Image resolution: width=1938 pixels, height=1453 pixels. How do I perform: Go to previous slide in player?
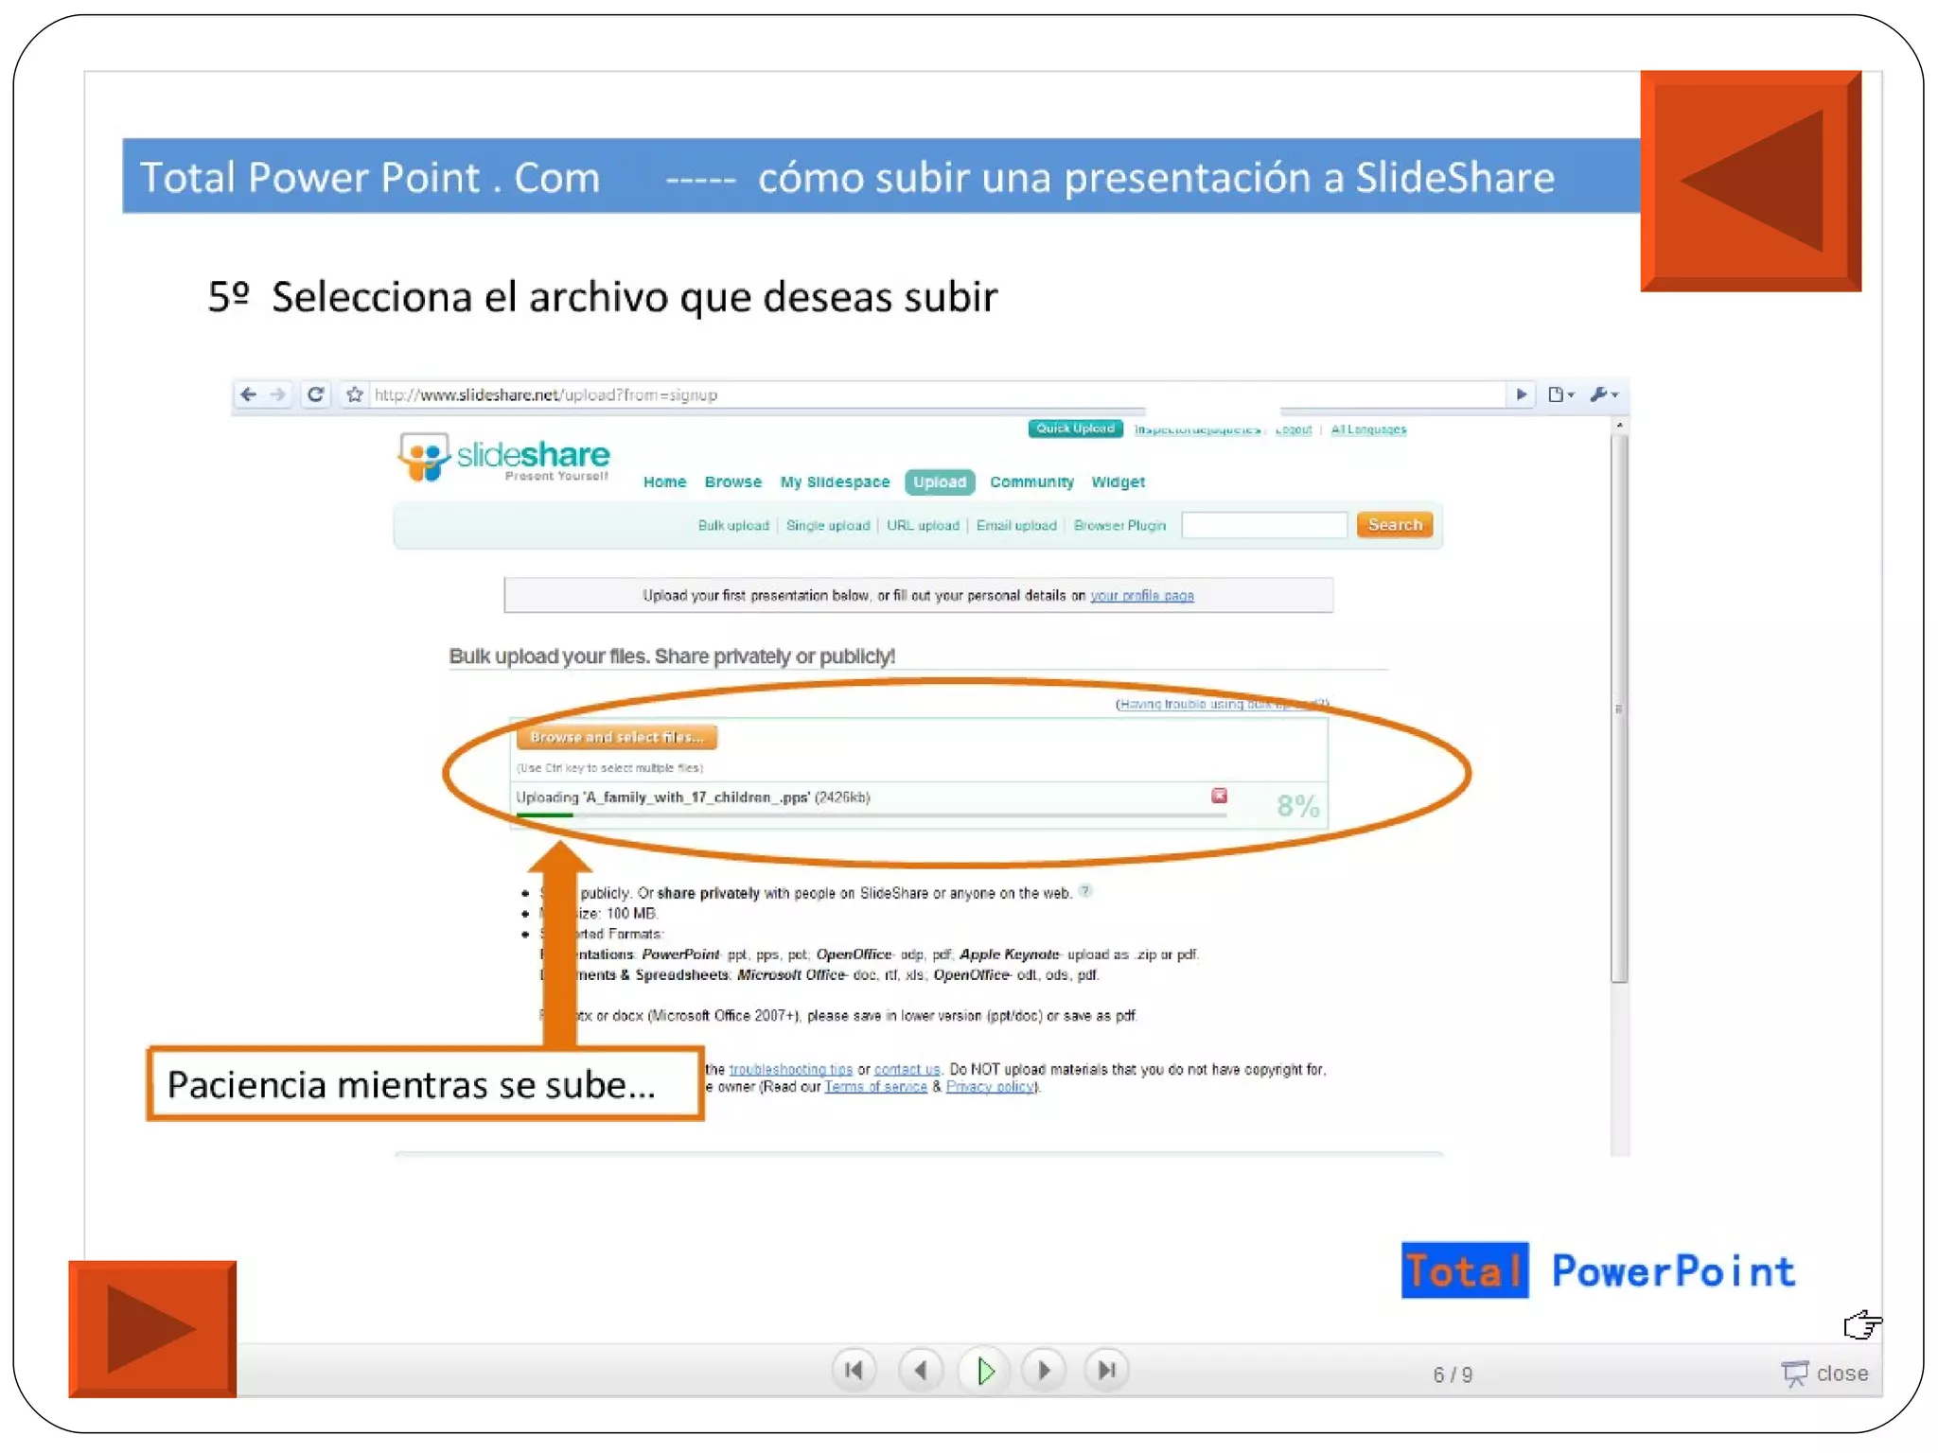pos(920,1370)
